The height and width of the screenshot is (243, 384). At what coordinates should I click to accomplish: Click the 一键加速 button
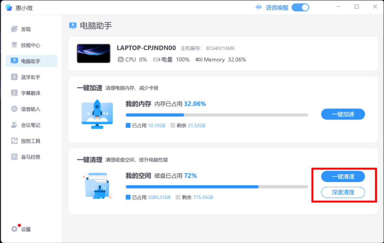343,114
